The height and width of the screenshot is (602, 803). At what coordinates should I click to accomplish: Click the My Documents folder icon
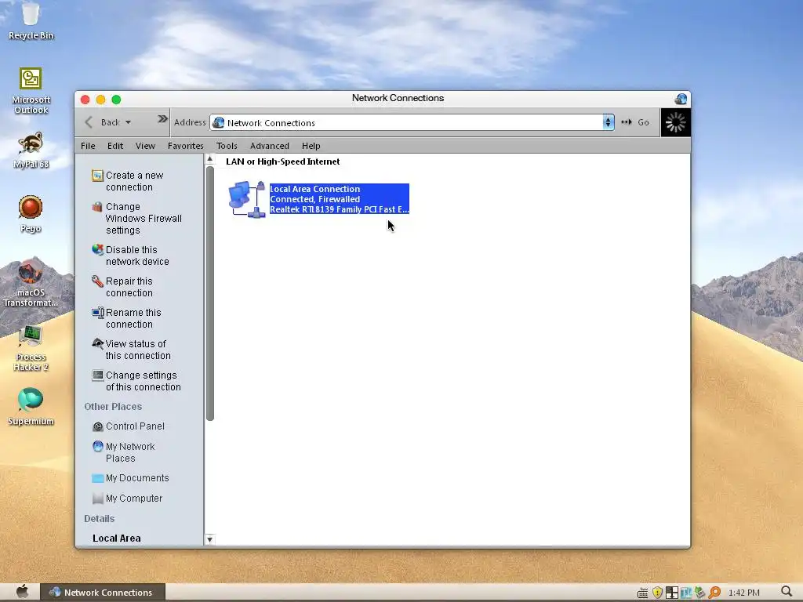97,478
